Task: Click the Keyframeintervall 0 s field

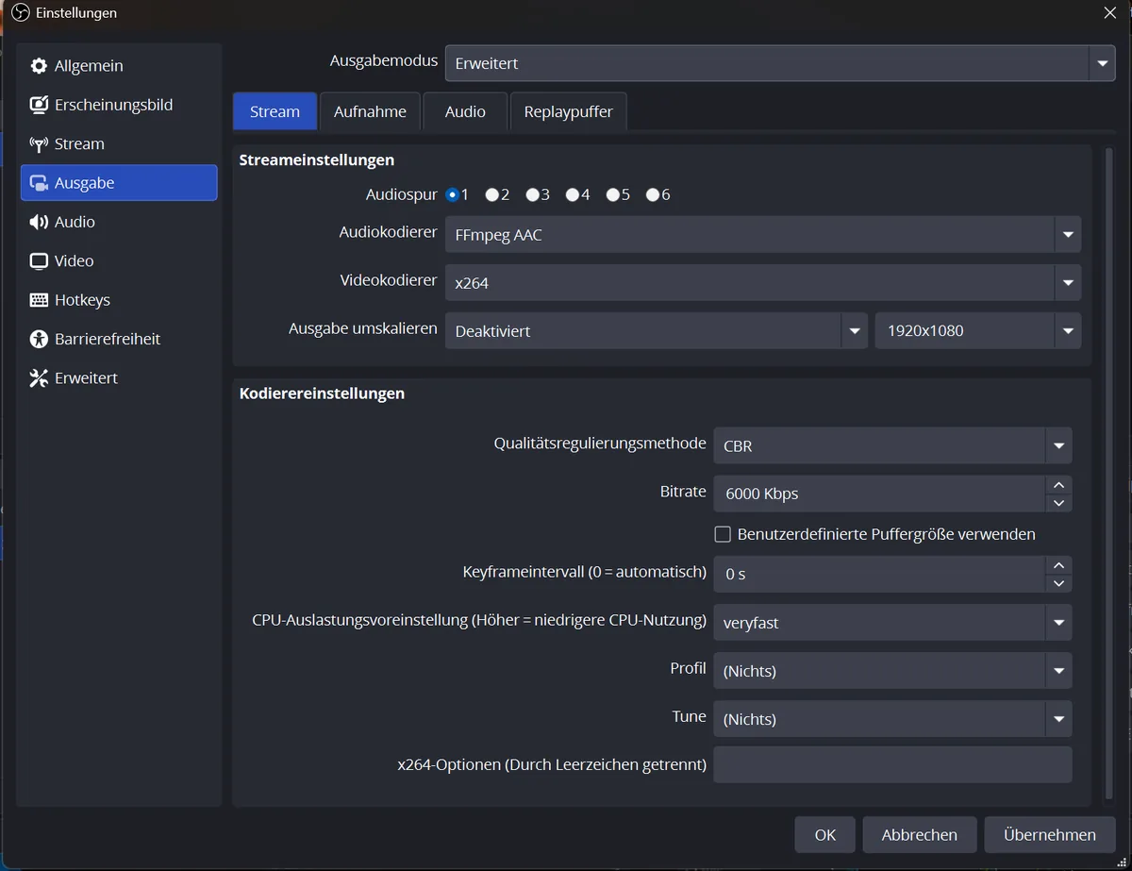Action: (879, 574)
